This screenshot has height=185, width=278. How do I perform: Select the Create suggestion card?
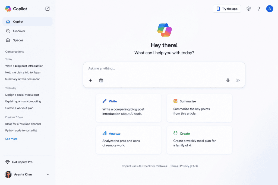tap(199, 140)
